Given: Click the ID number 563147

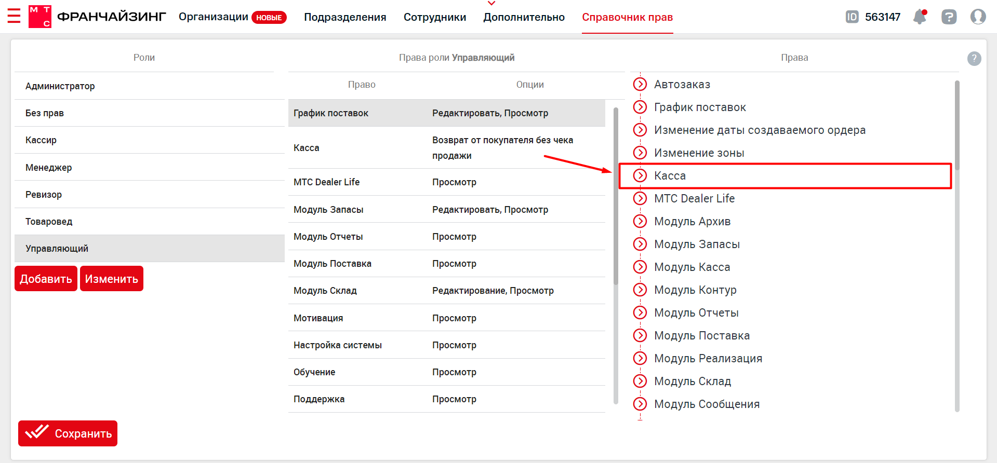Looking at the screenshot, I should tap(883, 17).
